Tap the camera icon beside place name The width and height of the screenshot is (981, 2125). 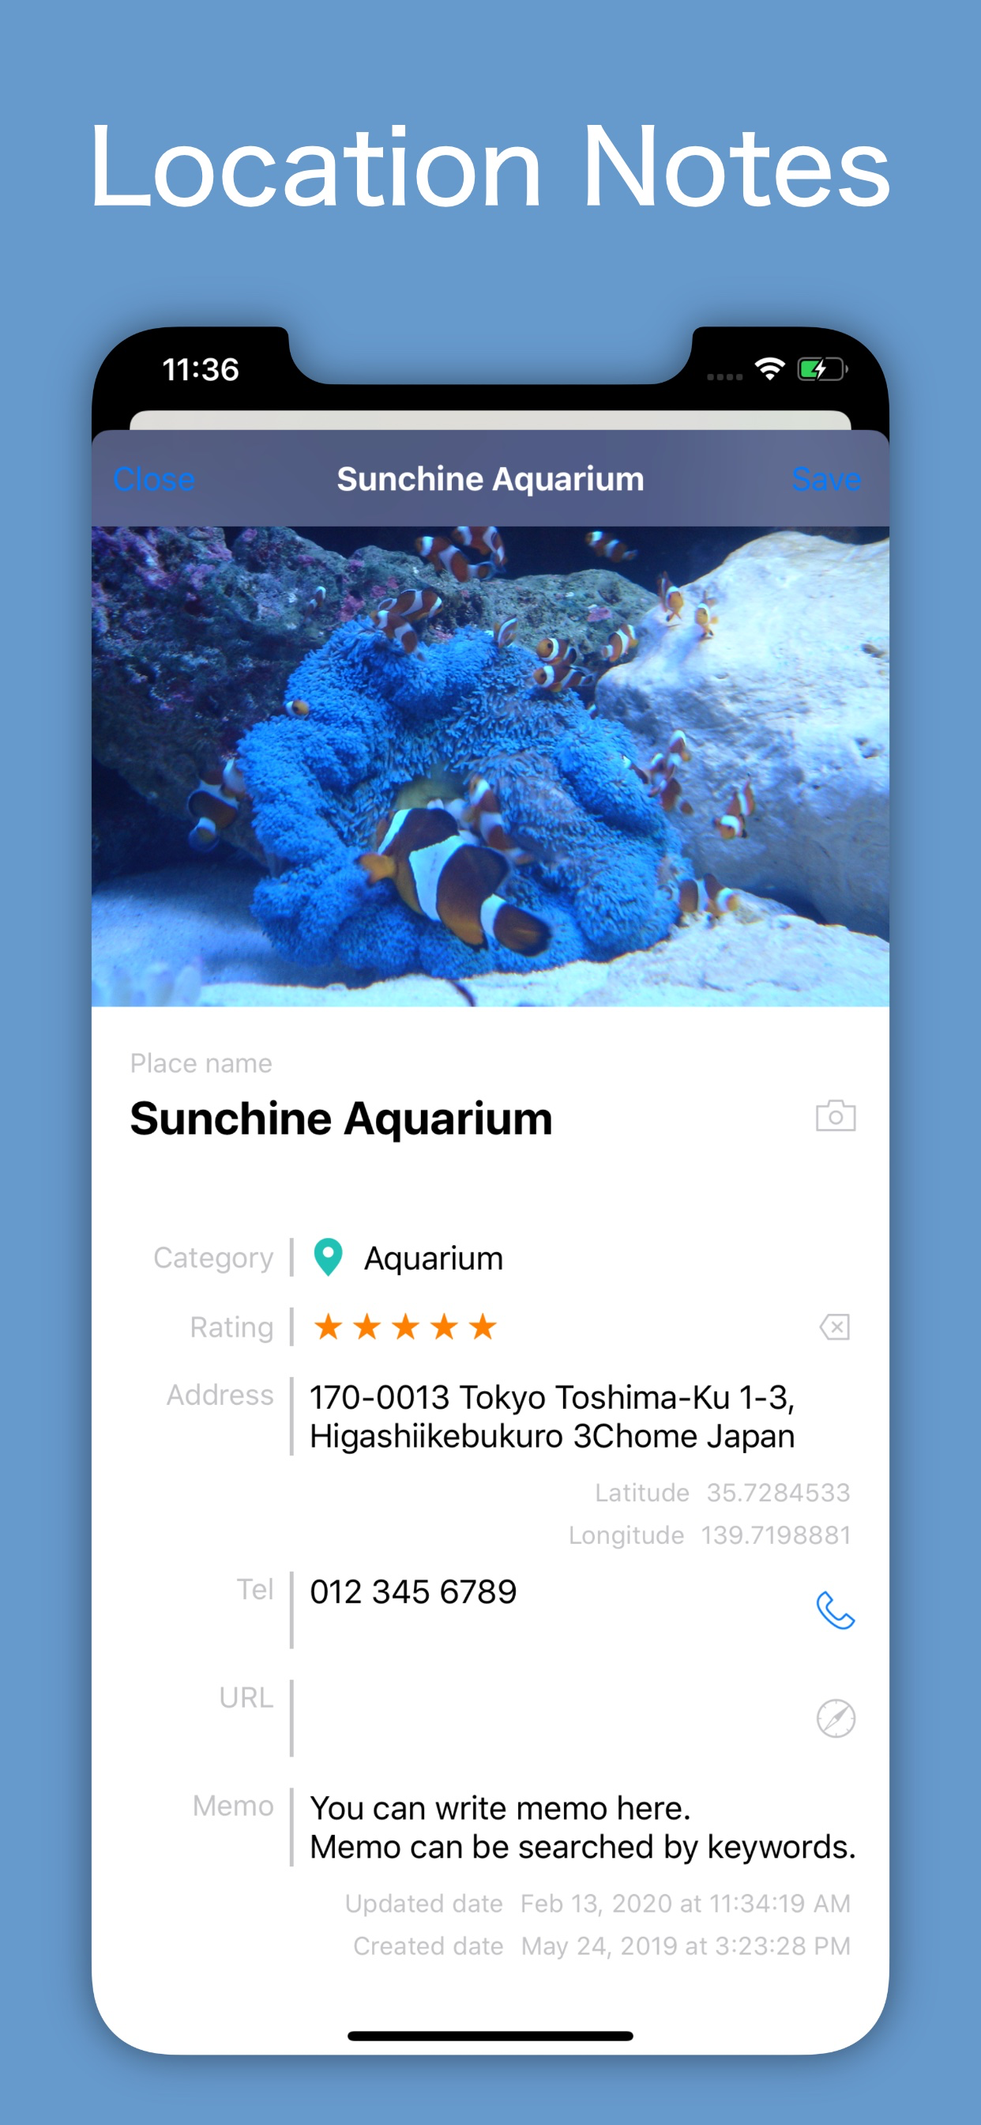[x=835, y=1116]
